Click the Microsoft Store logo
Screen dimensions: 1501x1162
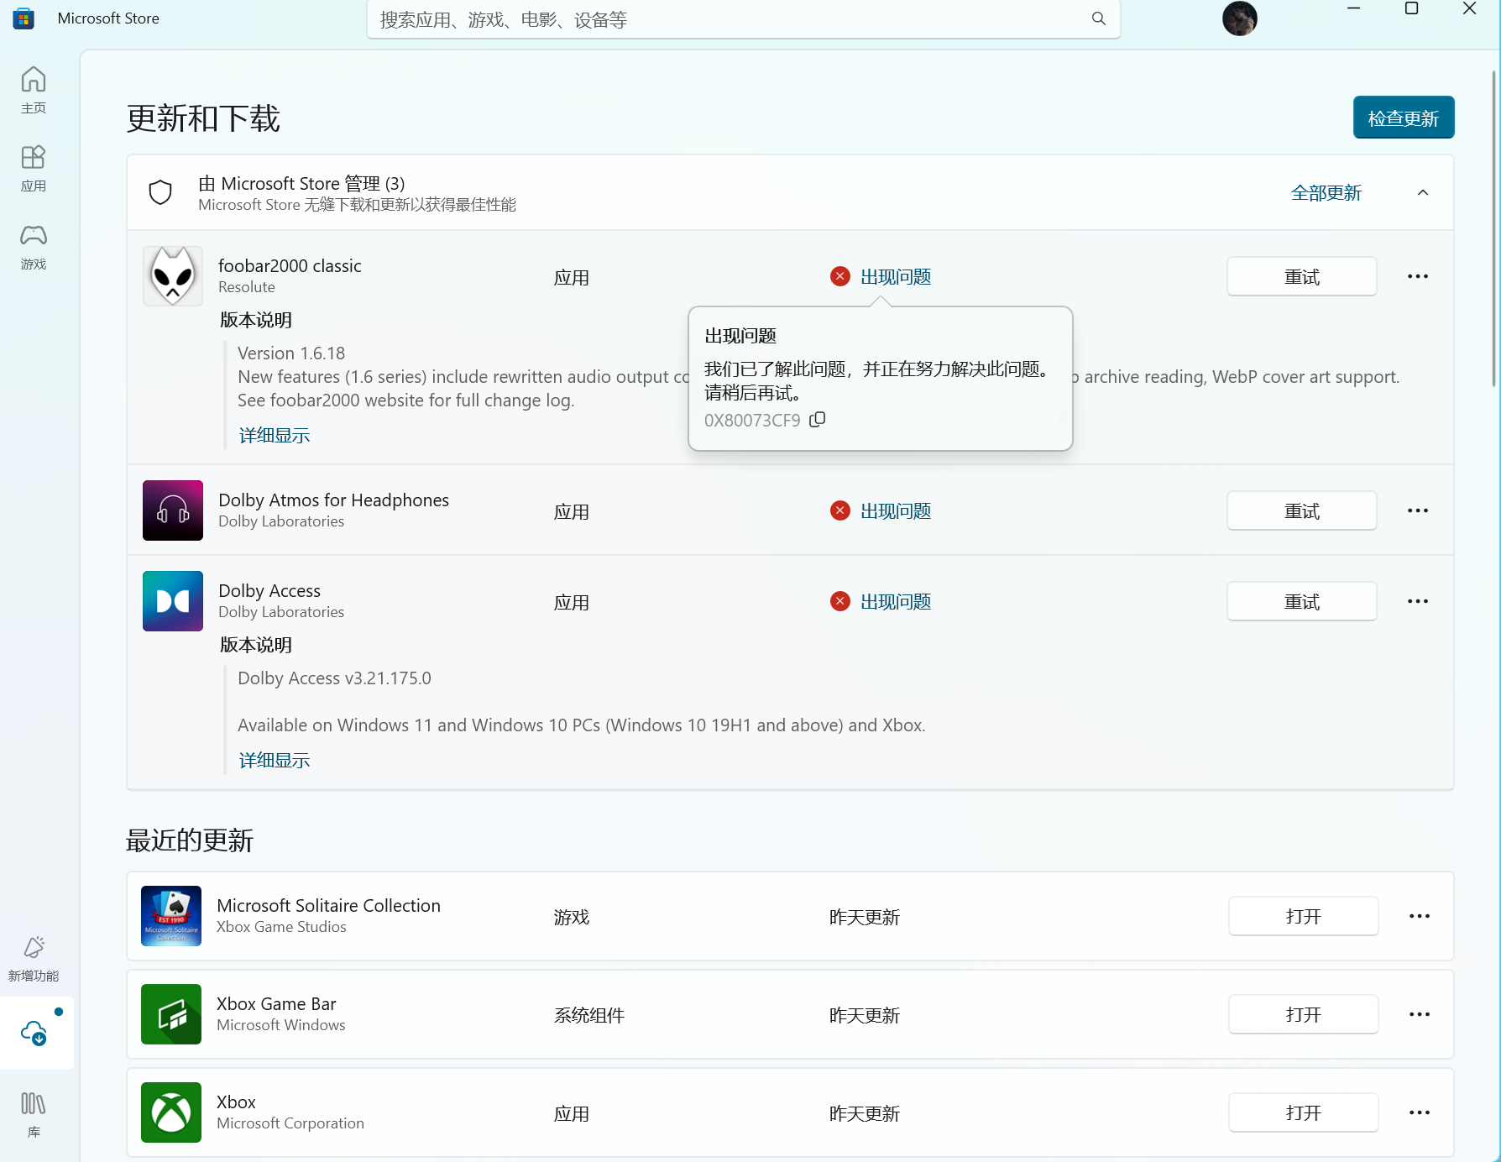pyautogui.click(x=23, y=18)
